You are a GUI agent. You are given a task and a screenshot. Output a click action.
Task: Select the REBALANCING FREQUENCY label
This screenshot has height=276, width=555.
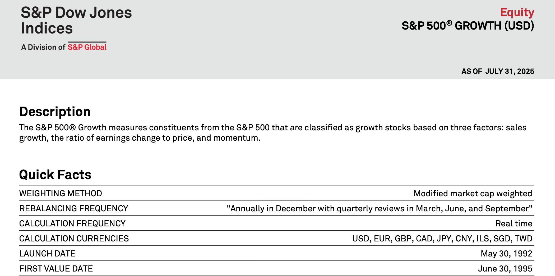coord(74,208)
